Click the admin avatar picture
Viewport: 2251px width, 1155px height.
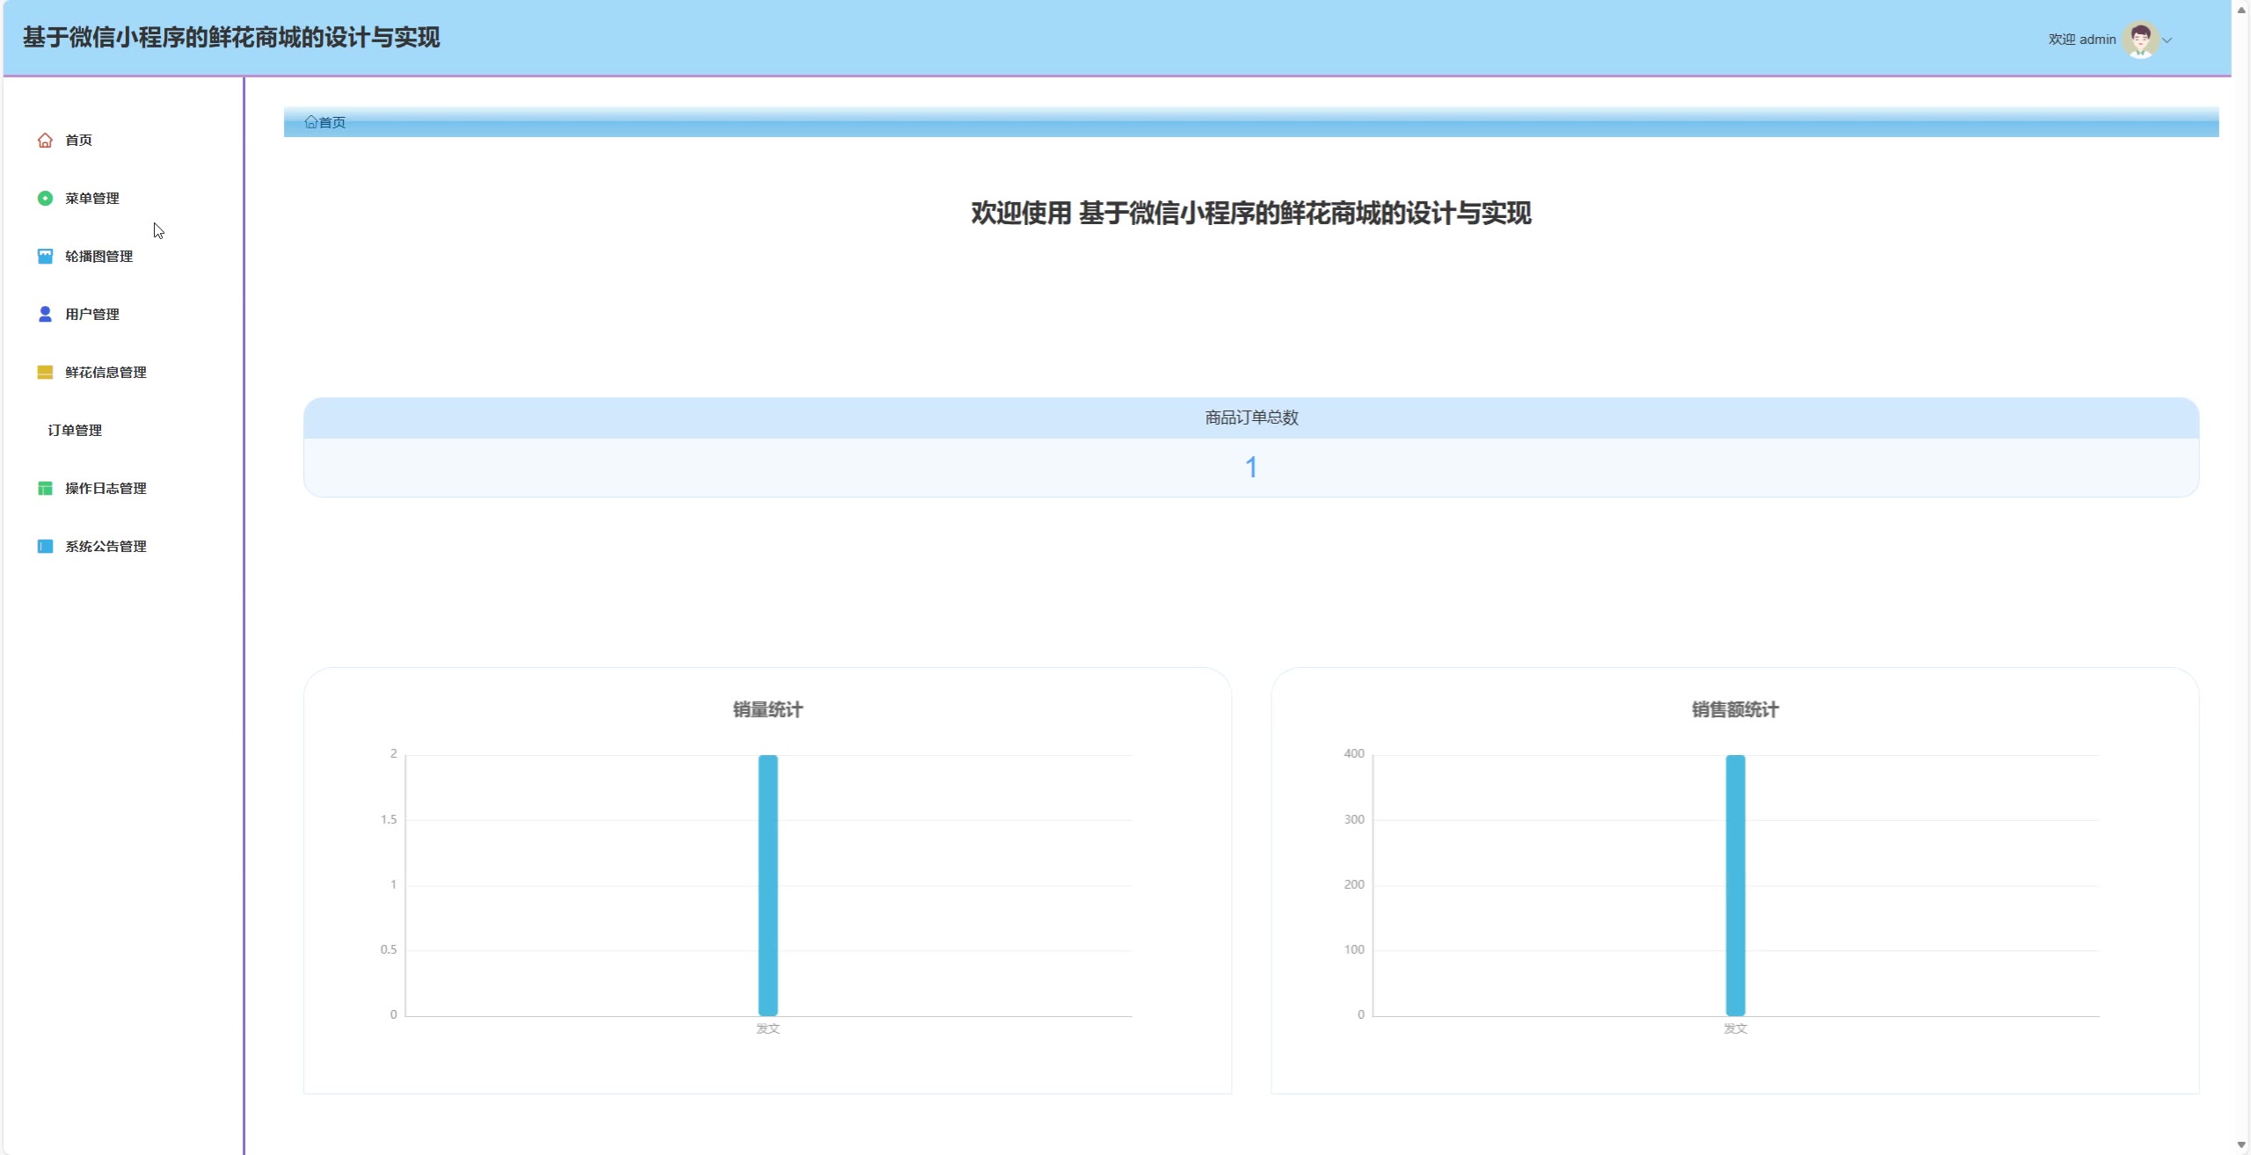tap(2140, 40)
